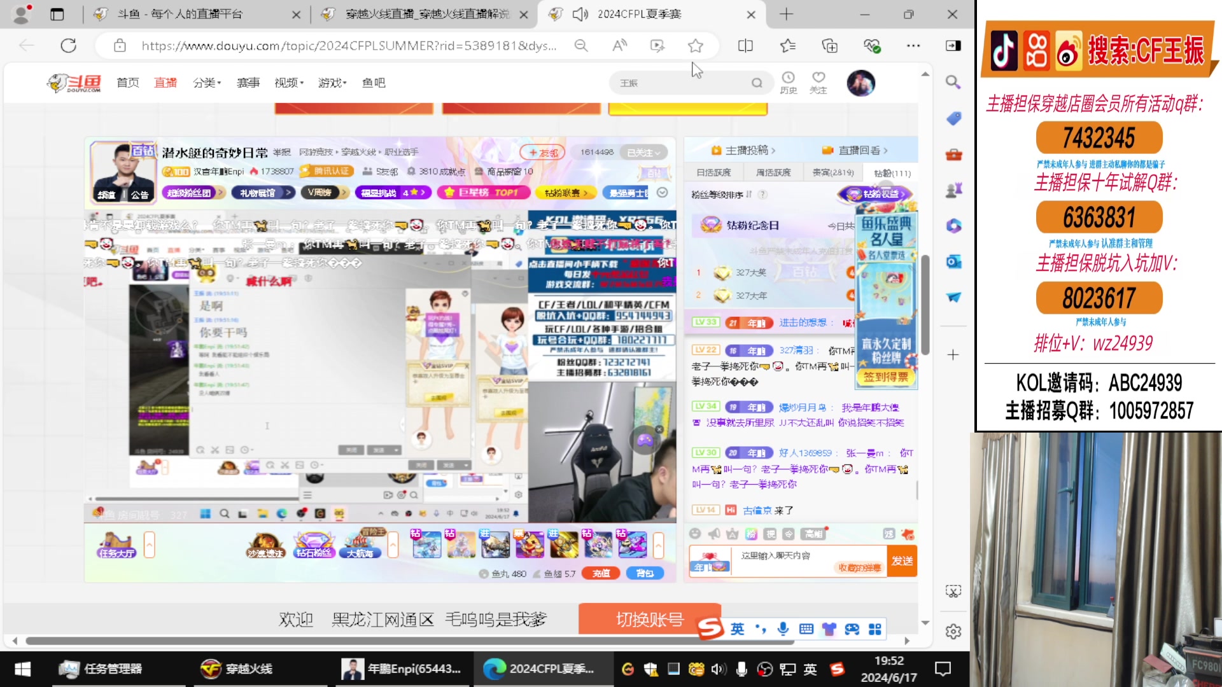Open the 背包 backpack button
This screenshot has height=687, width=1222.
point(645,573)
